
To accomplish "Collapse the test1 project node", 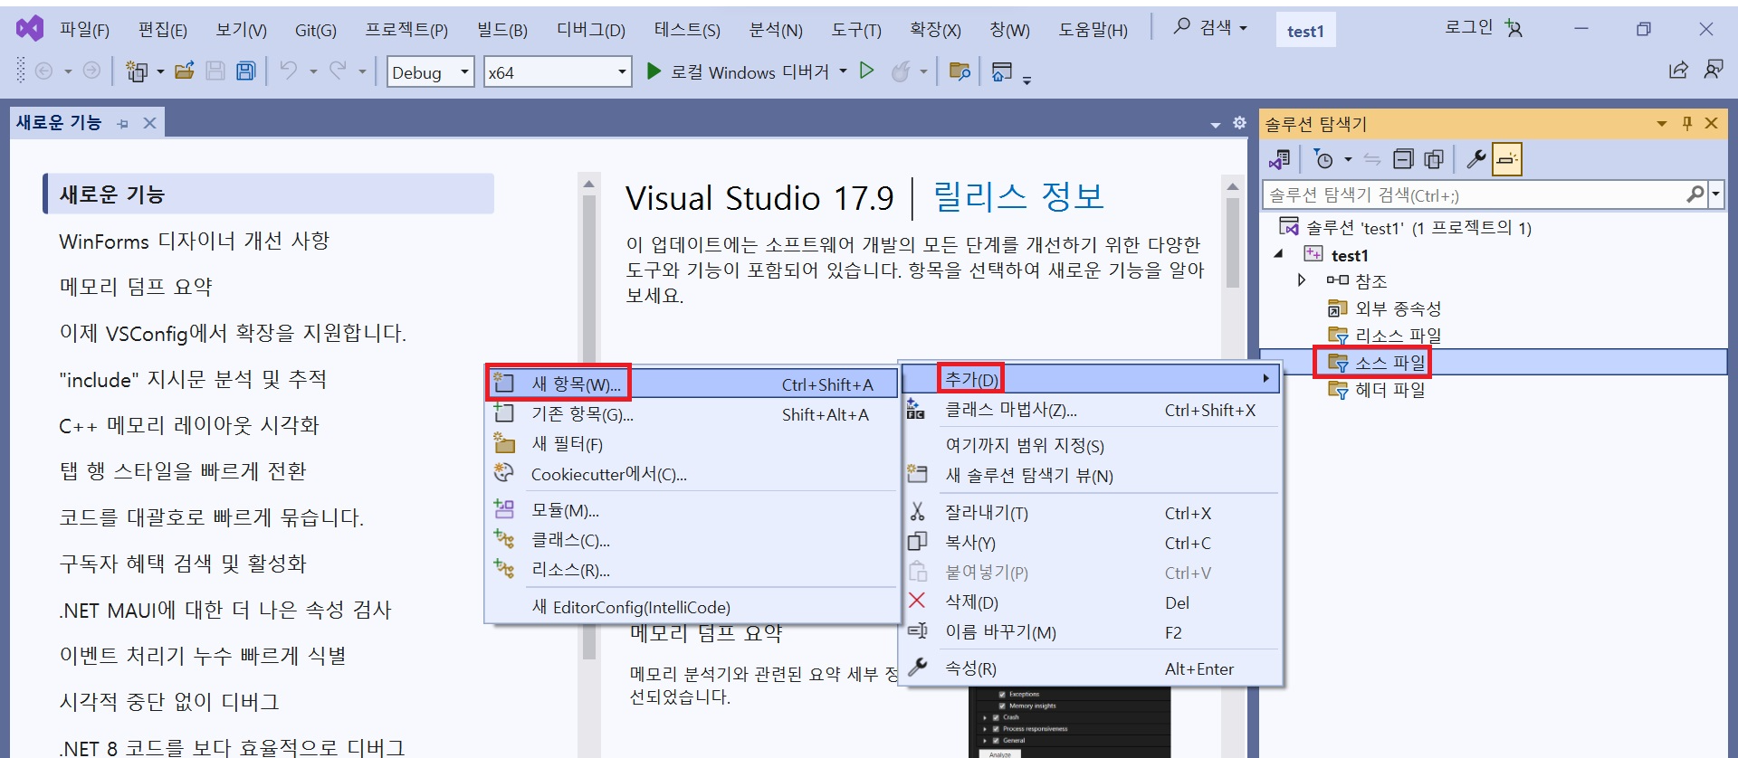I will [1279, 254].
